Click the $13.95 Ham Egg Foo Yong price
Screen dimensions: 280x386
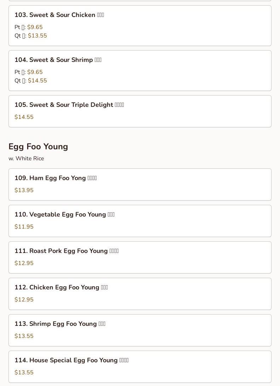pyautogui.click(x=24, y=190)
